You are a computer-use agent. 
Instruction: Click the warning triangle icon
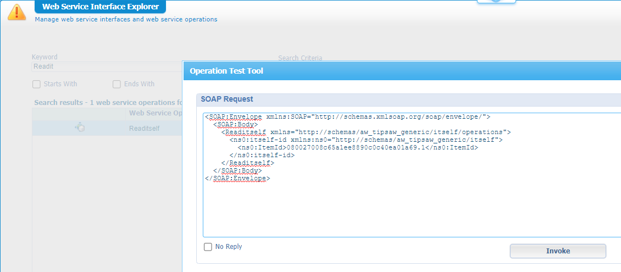point(16,12)
